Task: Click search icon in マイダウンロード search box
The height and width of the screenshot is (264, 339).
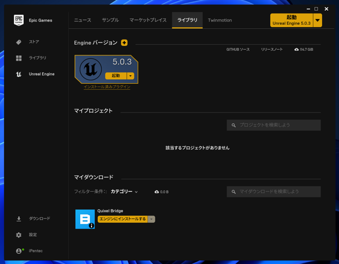Action: tap(233, 192)
